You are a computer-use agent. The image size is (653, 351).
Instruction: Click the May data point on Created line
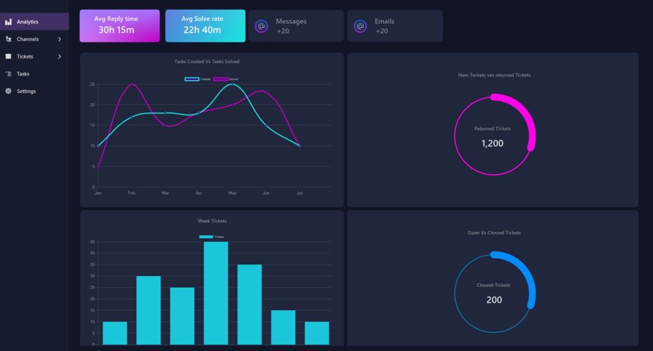pyautogui.click(x=233, y=84)
